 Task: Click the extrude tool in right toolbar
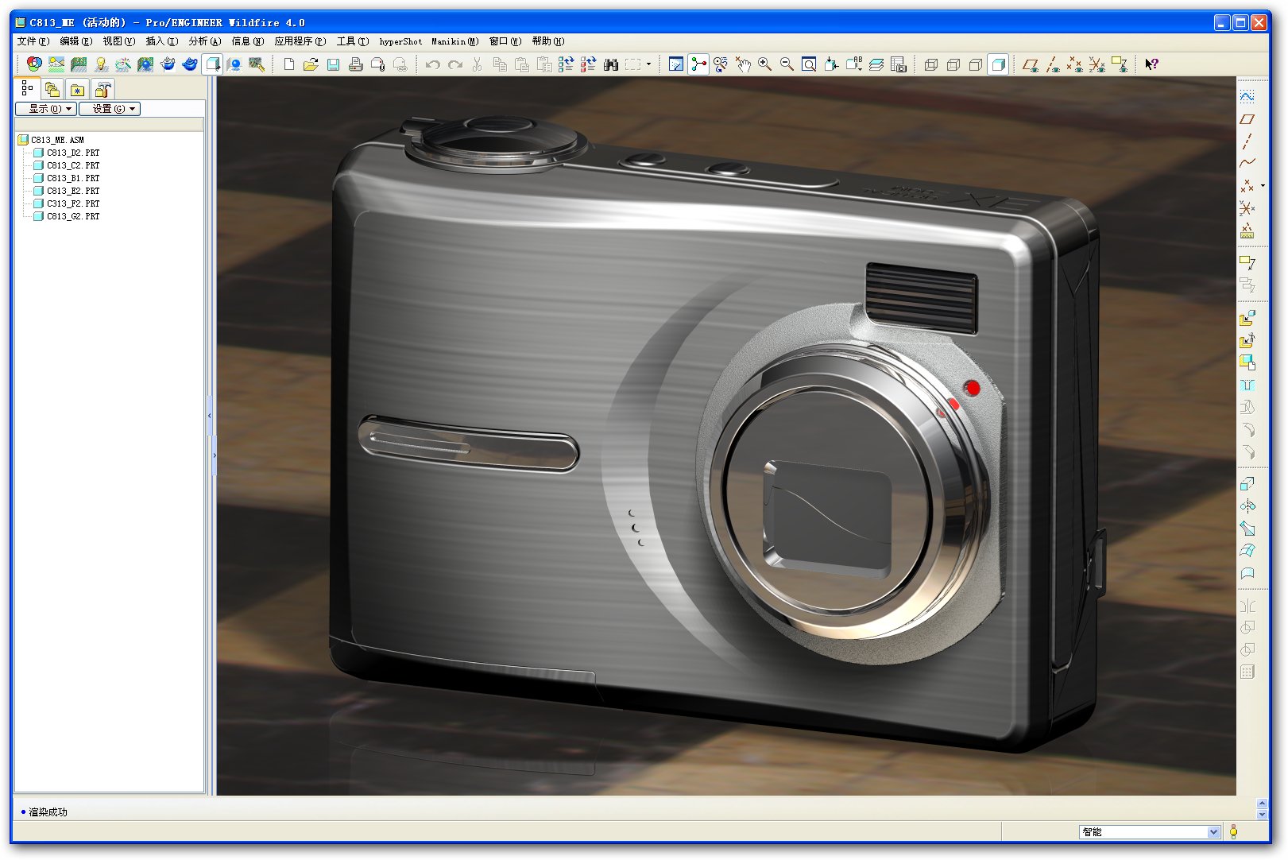click(1247, 483)
